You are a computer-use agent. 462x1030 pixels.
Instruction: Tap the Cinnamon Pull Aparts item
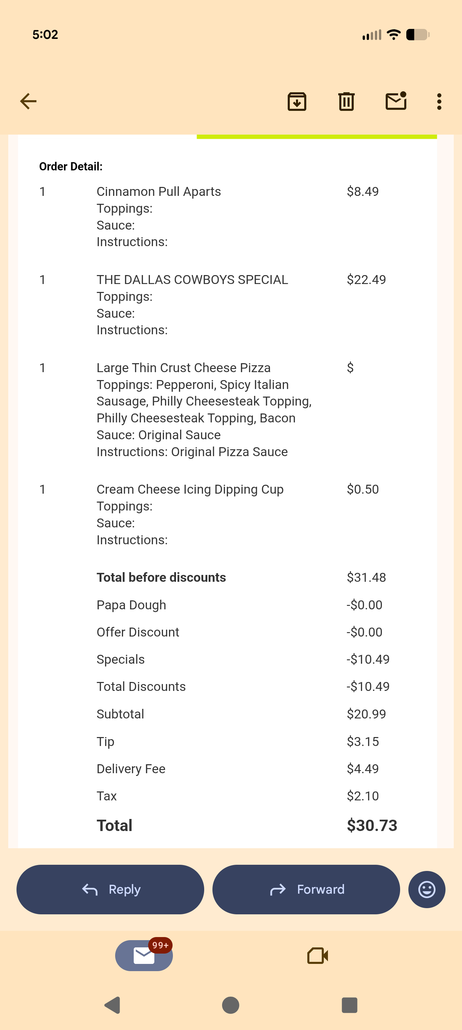[x=158, y=192]
